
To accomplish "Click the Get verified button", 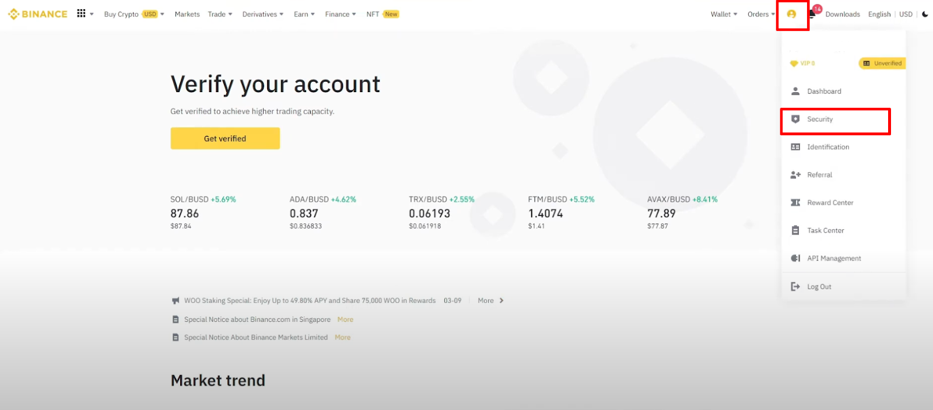I will click(x=225, y=138).
